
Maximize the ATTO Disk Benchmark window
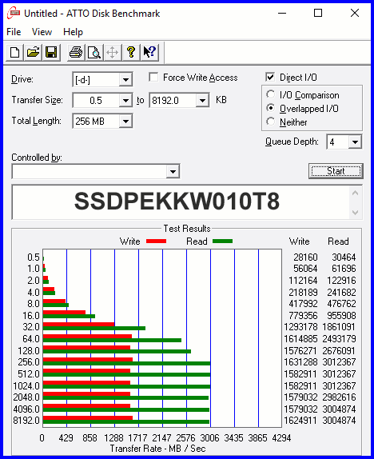(x=318, y=13)
